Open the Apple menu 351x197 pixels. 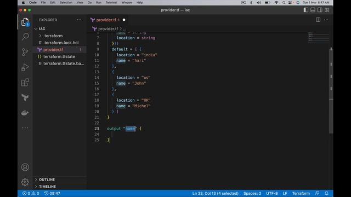[x=23, y=2]
